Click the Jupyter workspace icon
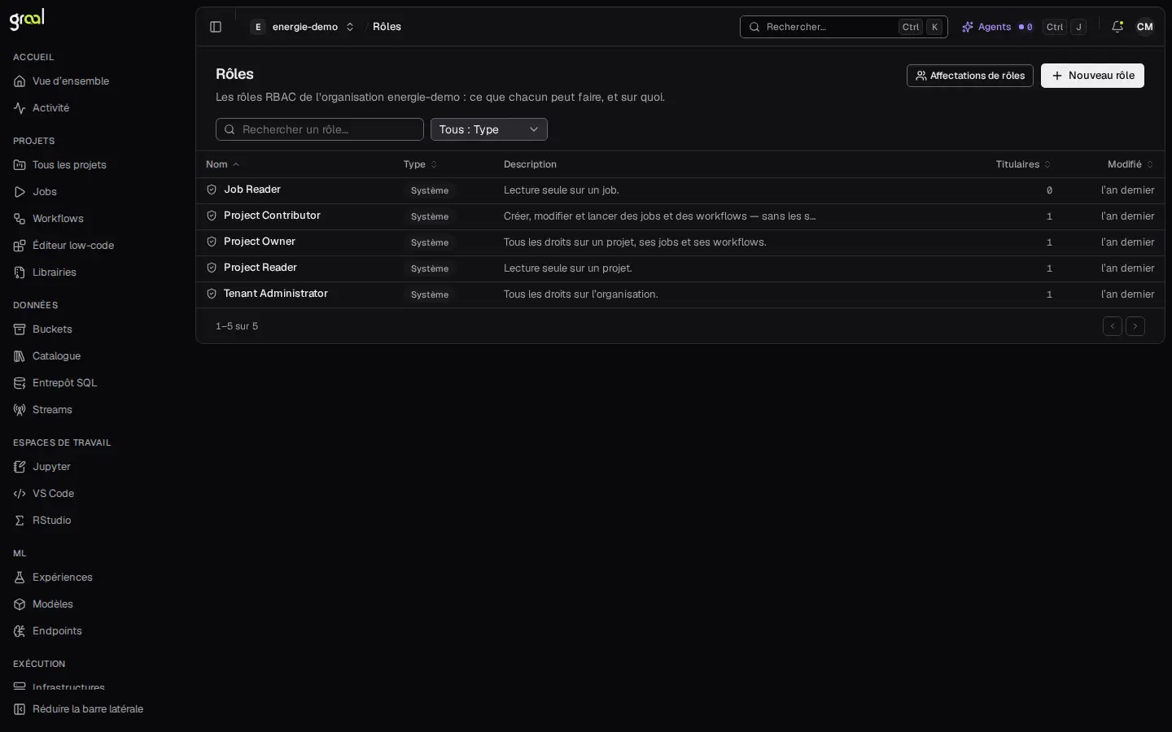Viewport: 1172px width, 732px height. [20, 467]
